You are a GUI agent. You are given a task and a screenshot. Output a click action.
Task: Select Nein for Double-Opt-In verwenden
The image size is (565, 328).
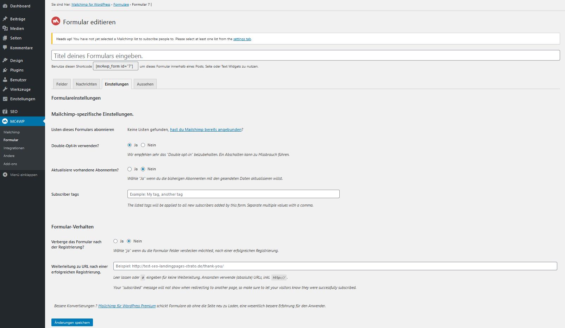pos(143,145)
